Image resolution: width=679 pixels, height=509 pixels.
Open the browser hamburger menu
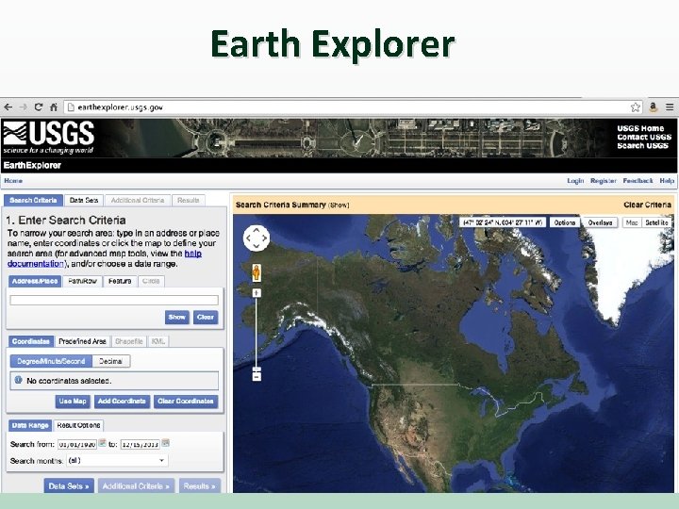point(670,107)
